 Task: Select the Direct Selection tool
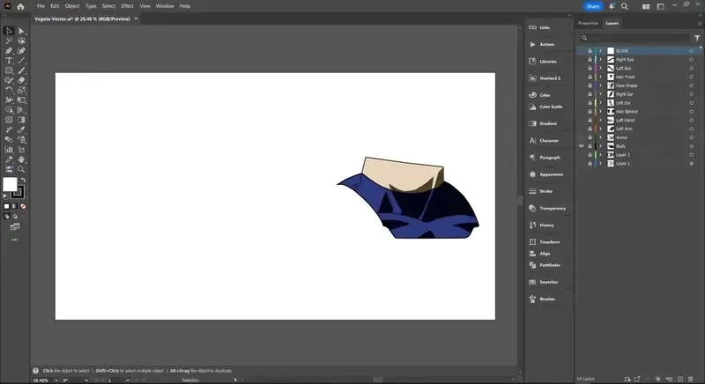21,31
